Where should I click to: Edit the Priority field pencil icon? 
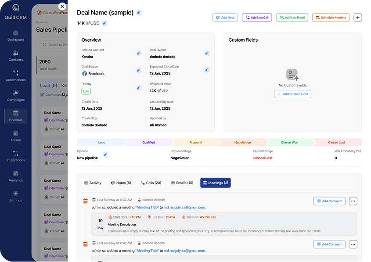(x=139, y=88)
